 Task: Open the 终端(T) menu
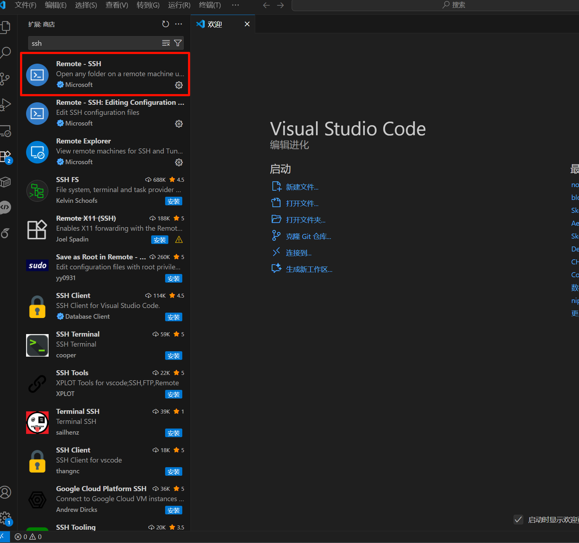coord(210,5)
